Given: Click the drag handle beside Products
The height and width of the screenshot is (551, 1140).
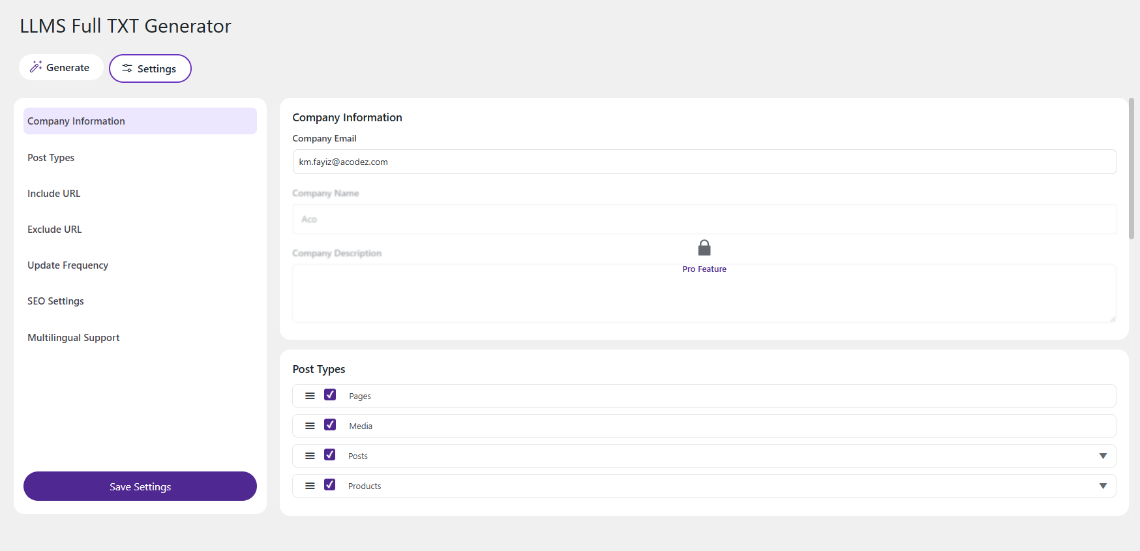Looking at the screenshot, I should [x=310, y=486].
